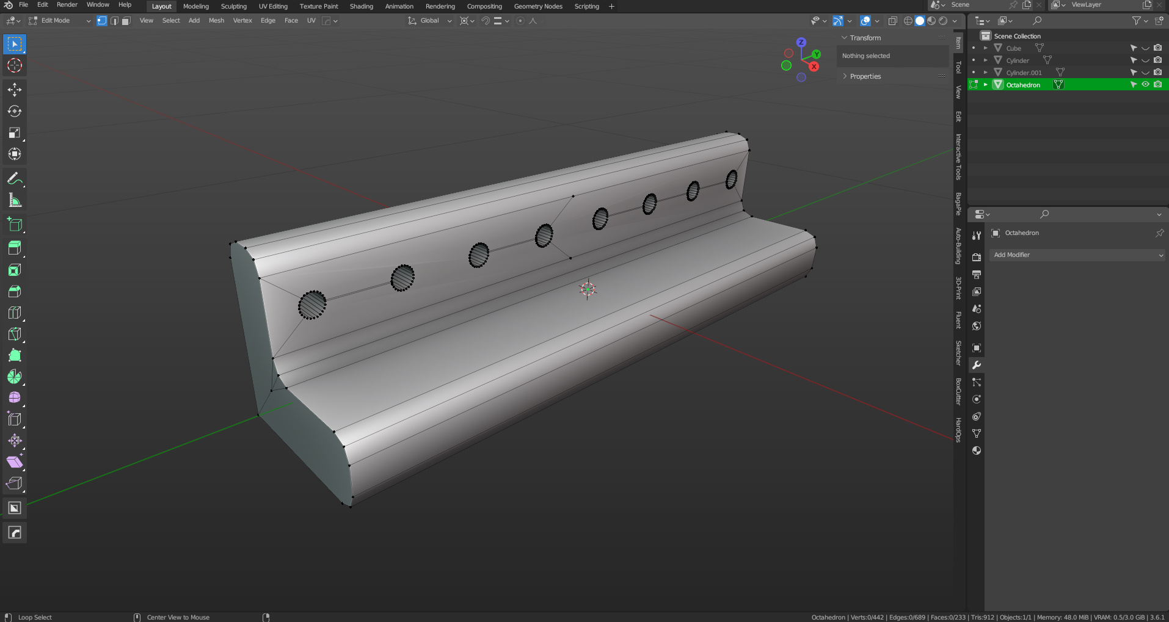The width and height of the screenshot is (1169, 622).
Task: Click the red X axis gizmo ball
Action: tap(814, 67)
